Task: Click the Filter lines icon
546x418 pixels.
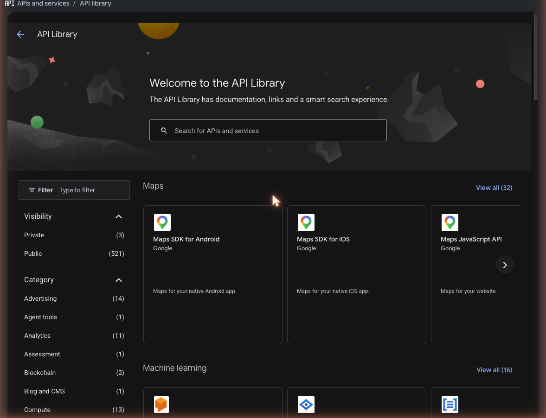Action: [32, 190]
